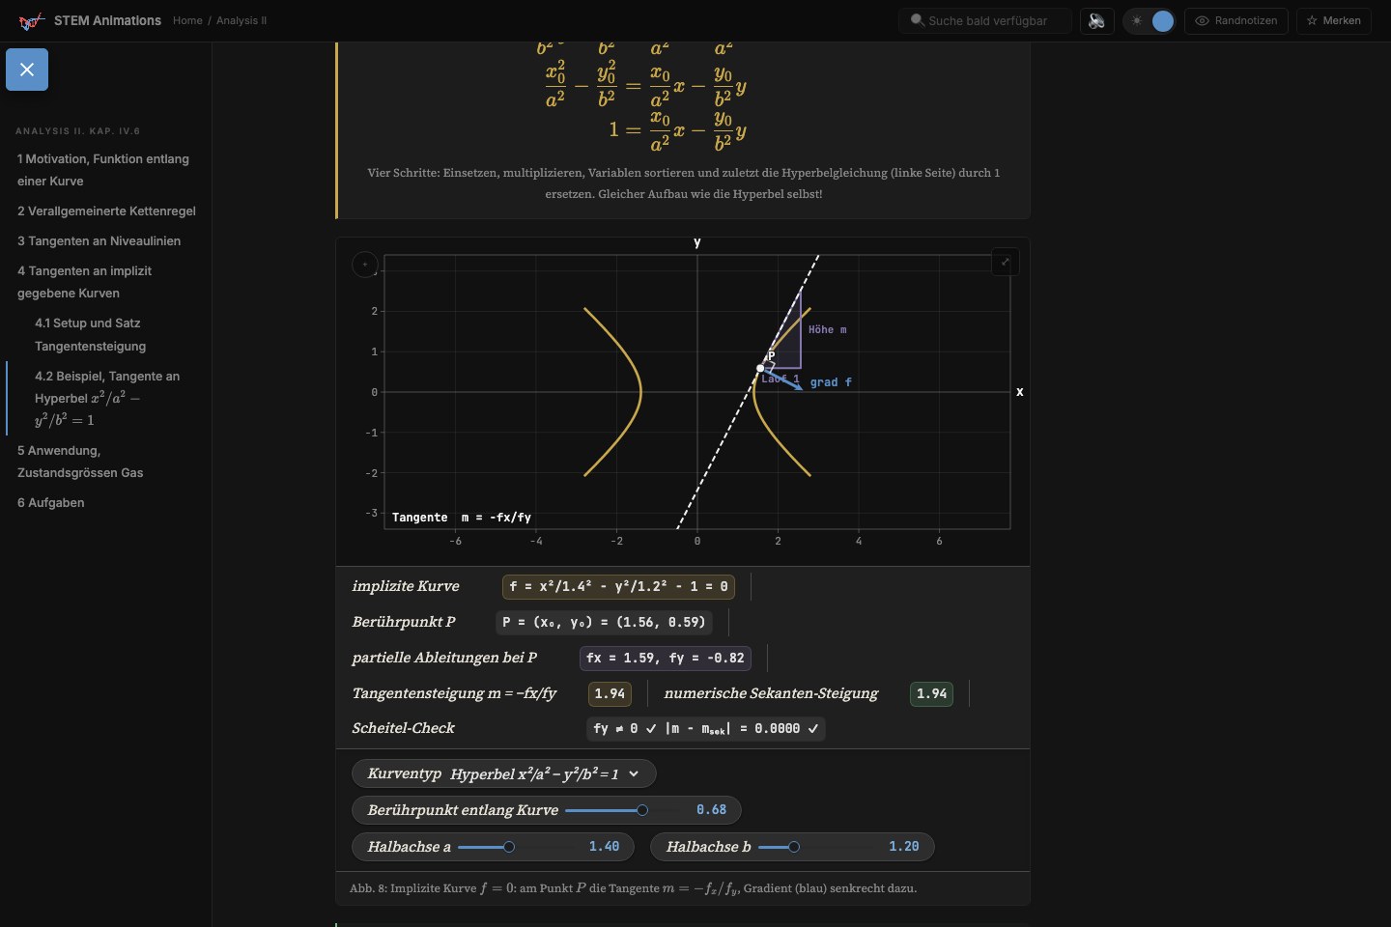The height and width of the screenshot is (927, 1391).
Task: Click the 'Höhe m' label in plot
Action: pyautogui.click(x=827, y=330)
